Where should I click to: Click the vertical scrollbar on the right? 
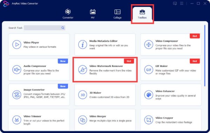[205, 56]
